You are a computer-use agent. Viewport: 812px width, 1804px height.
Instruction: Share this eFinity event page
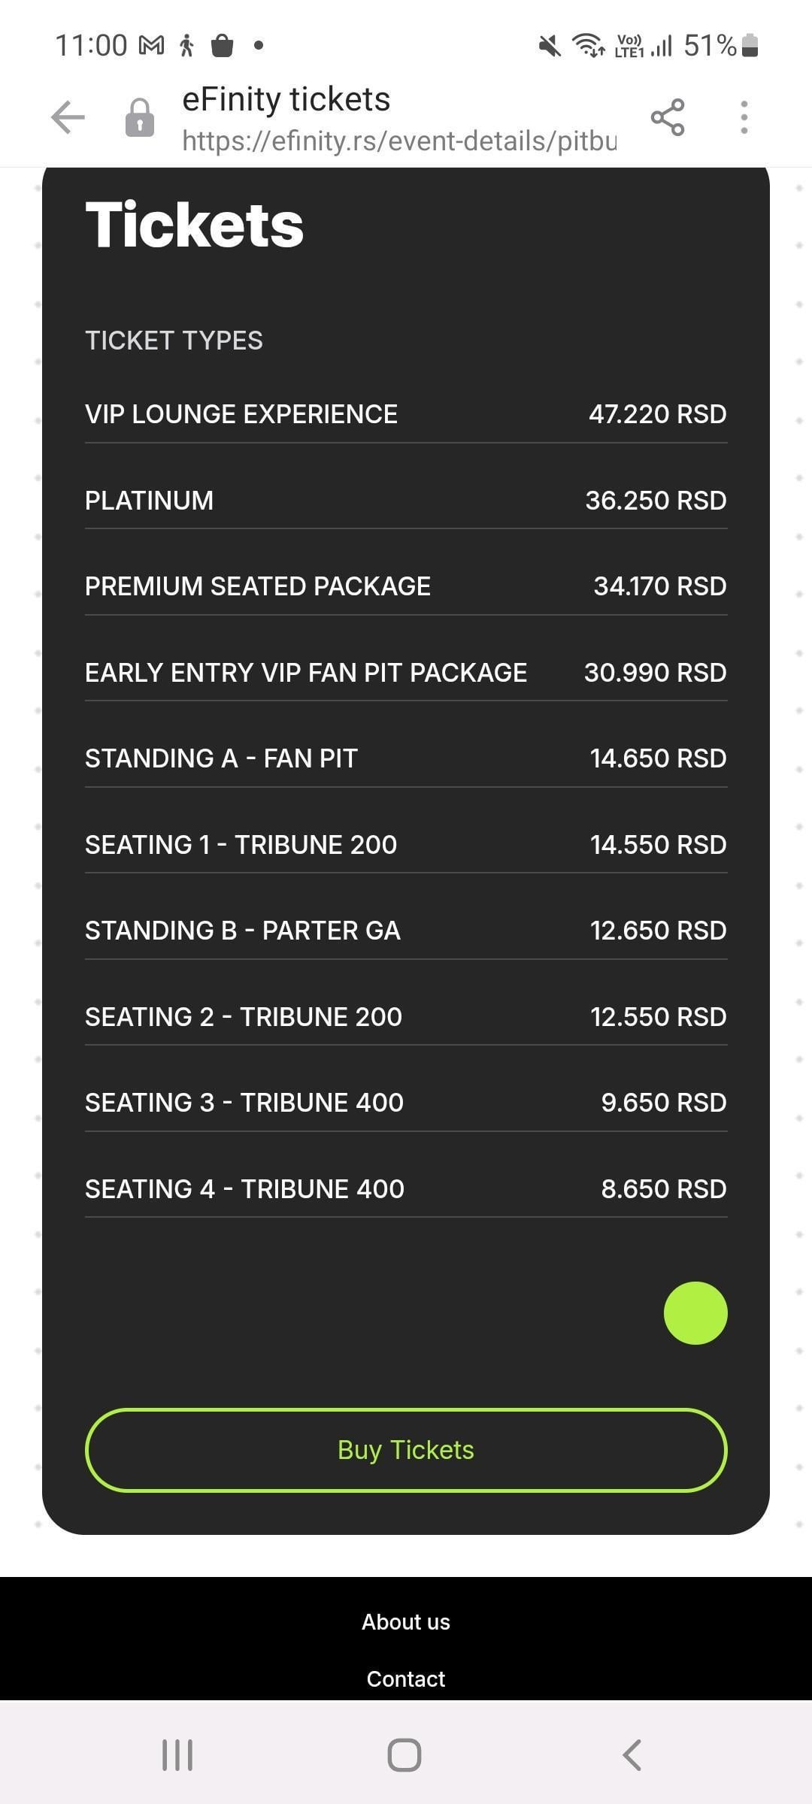coord(668,118)
